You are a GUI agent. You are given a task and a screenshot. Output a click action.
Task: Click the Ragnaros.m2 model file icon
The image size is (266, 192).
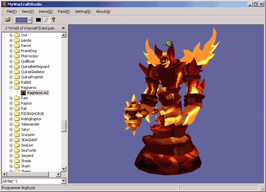click(x=23, y=93)
